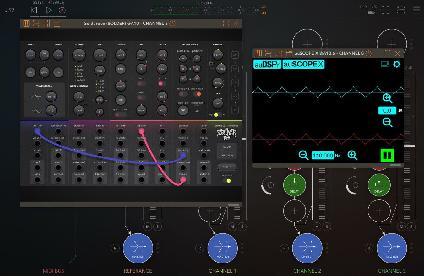
Task: Click the auSCOPEX logo button
Action: click(303, 64)
